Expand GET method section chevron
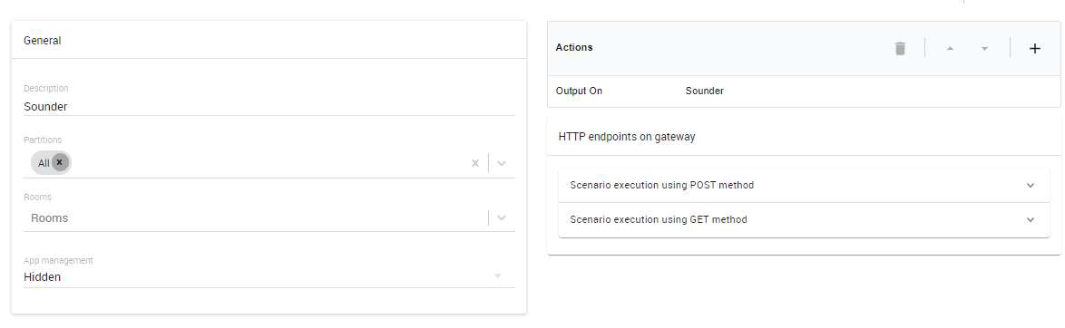Image resolution: width=1065 pixels, height=328 pixels. [1031, 219]
